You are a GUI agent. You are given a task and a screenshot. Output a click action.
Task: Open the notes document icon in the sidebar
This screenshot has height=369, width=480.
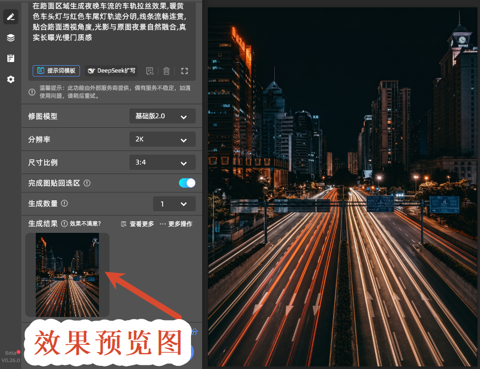11,58
